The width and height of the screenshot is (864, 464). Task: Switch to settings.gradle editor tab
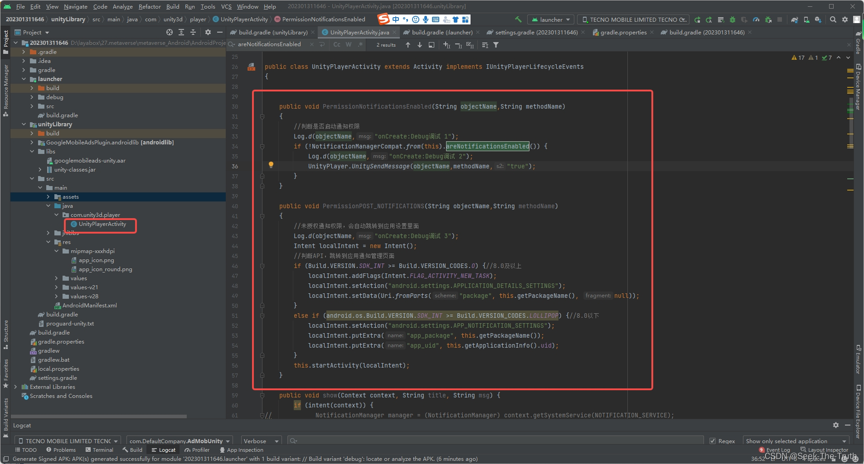pos(536,32)
